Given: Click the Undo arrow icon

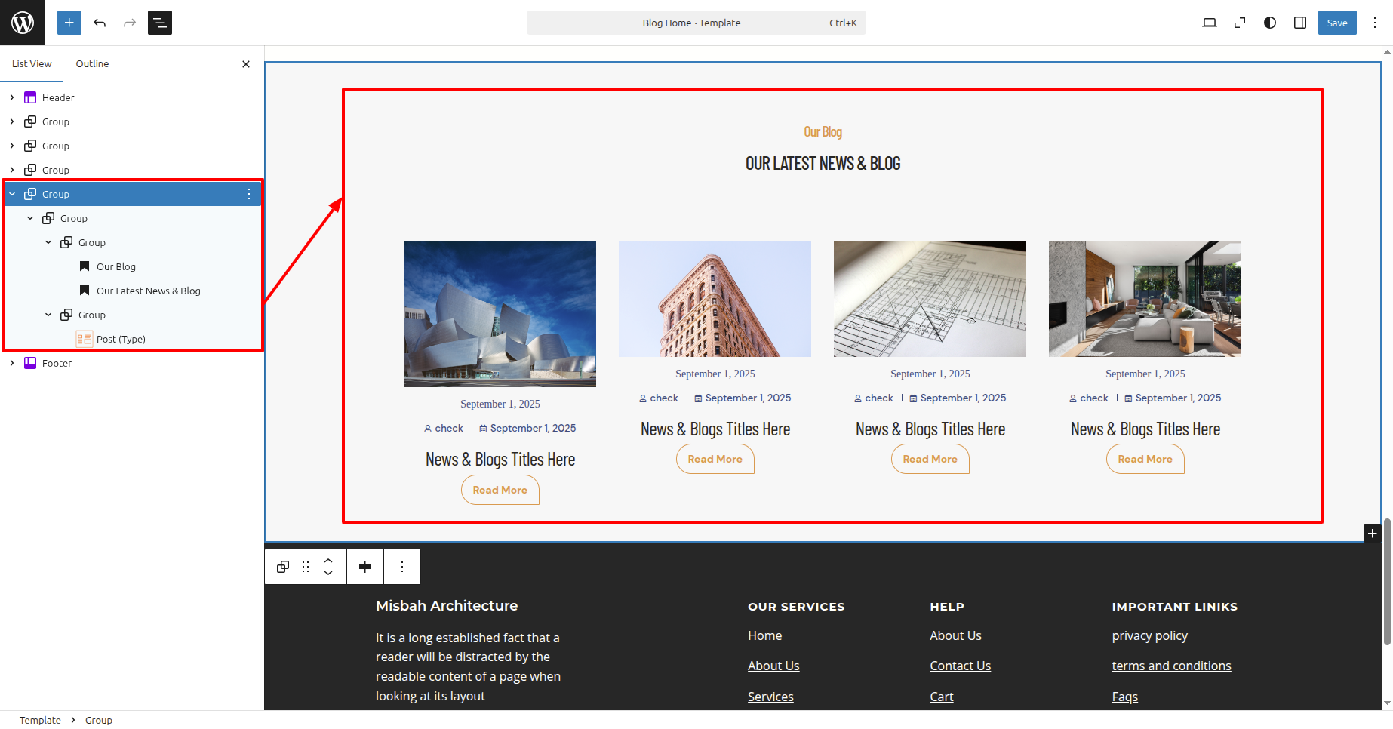Looking at the screenshot, I should tap(100, 23).
